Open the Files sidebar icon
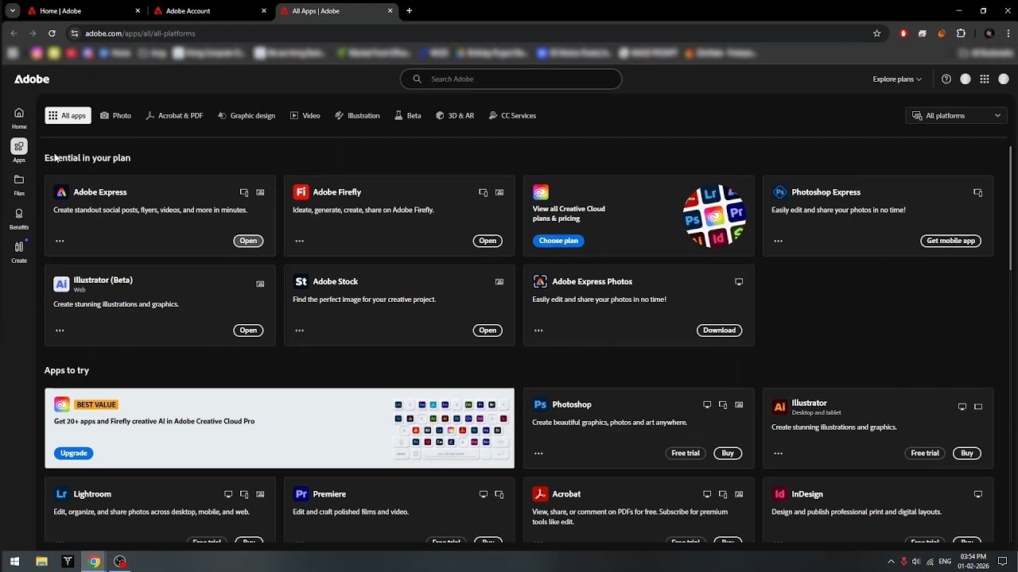1018x572 pixels. [19, 180]
